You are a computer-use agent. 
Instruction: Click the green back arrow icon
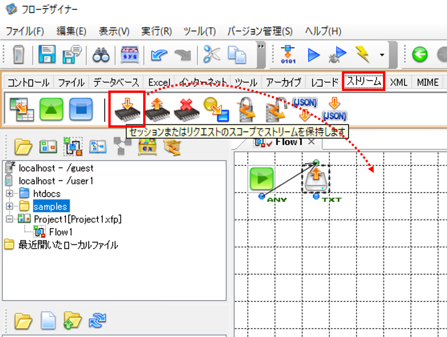[420, 54]
